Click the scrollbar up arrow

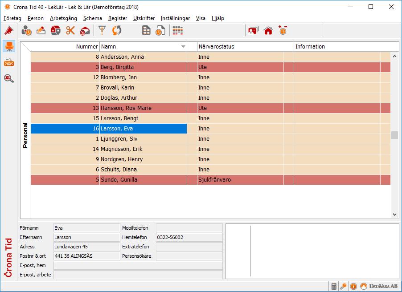pos(394,56)
